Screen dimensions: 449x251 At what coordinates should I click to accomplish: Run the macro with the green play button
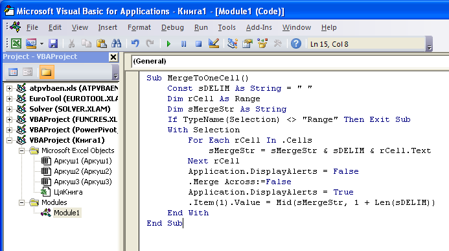[168, 44]
